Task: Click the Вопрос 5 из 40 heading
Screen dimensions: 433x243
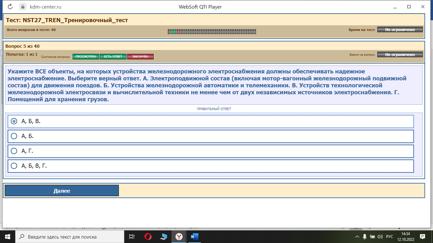Action: (23, 46)
